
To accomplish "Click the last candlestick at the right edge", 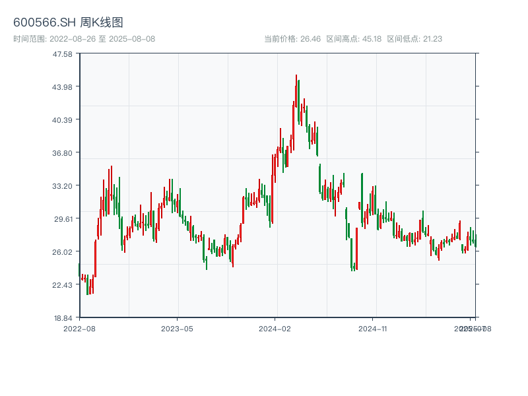I will [x=475, y=241].
